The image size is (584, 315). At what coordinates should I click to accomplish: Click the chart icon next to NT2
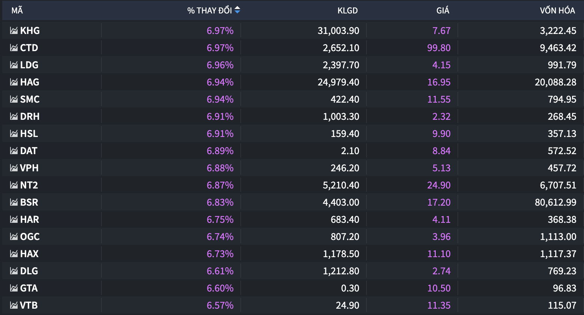coord(14,185)
